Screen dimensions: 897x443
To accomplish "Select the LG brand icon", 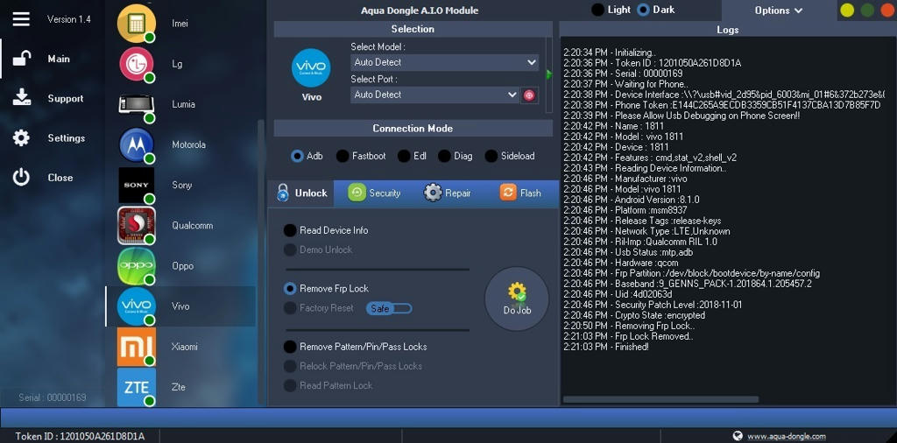I will point(136,64).
